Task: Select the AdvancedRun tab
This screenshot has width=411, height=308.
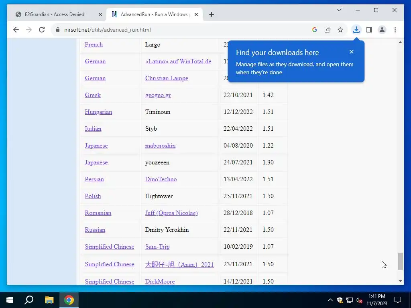Action: click(154, 14)
